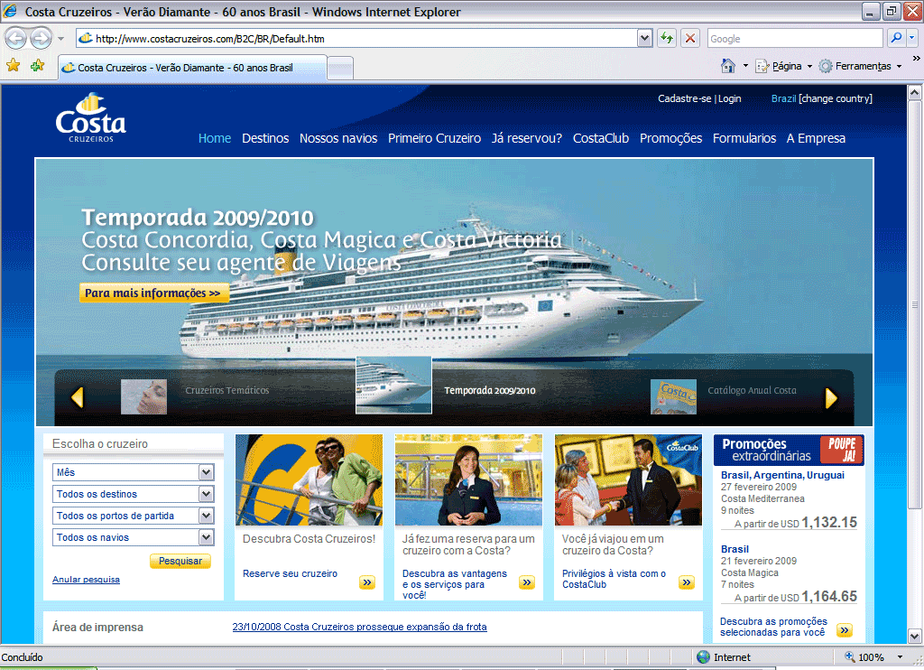The width and height of the screenshot is (924, 670).
Task: Click arrow icon beside Descubra as vantagens
Action: [527, 582]
